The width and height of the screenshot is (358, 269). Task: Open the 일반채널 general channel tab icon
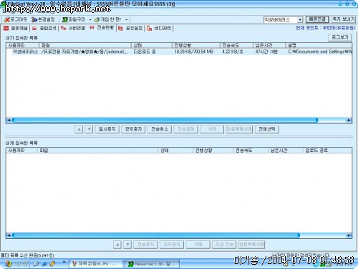(6, 28)
